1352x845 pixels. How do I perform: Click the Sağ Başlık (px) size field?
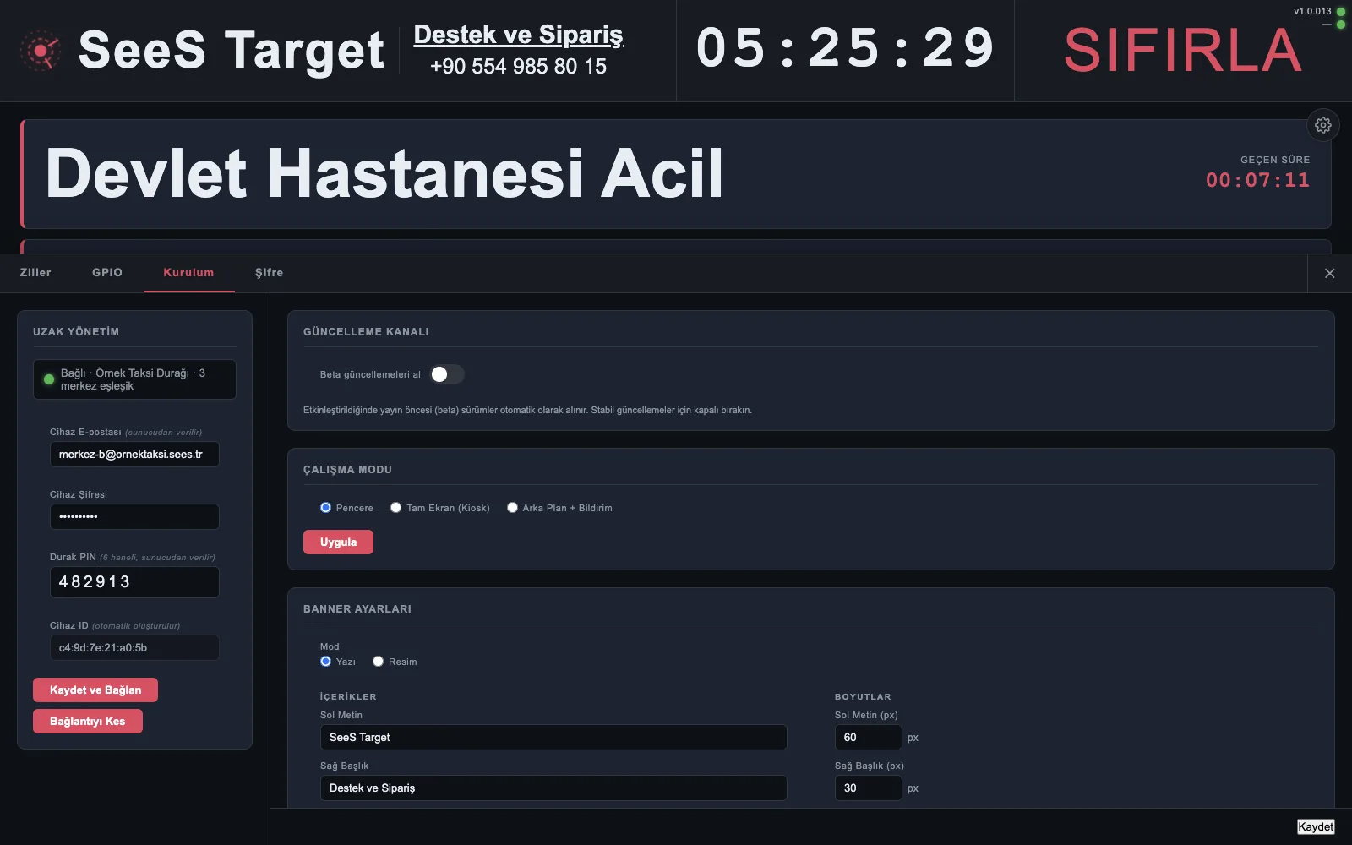pos(868,788)
